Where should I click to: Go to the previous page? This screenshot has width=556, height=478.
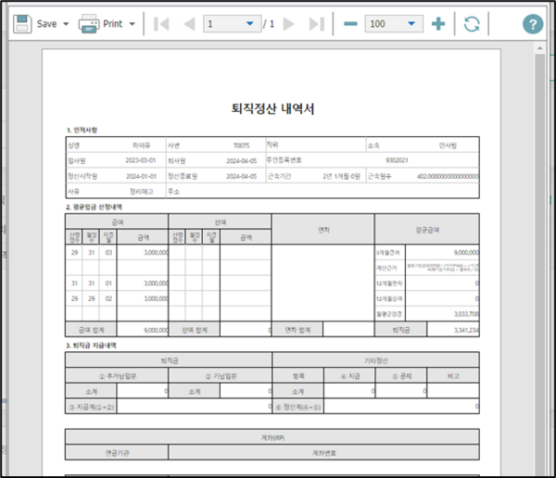(x=188, y=24)
